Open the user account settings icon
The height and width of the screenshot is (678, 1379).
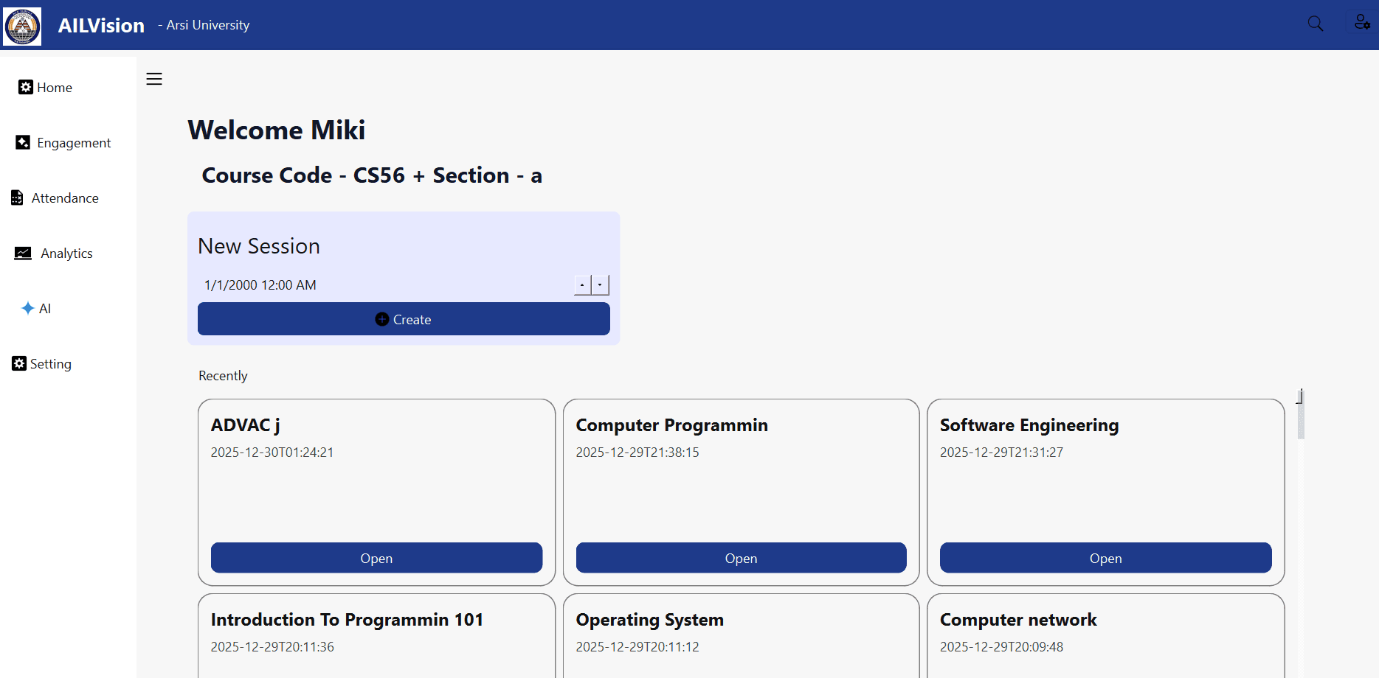click(1361, 22)
